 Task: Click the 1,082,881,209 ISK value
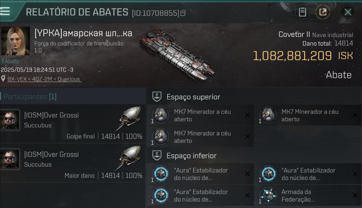point(303,56)
